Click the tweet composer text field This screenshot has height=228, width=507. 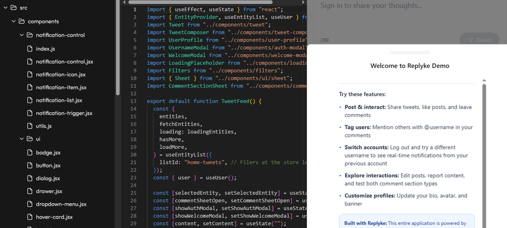point(411,16)
